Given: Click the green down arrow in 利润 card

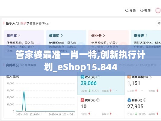Looking at the screenshot, I should [x=136, y=114].
